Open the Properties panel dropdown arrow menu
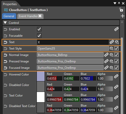The image size is (126, 114). click(x=115, y=3)
